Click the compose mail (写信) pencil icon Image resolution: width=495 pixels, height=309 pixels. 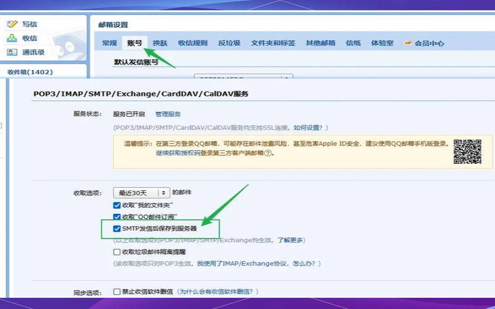coord(12,24)
